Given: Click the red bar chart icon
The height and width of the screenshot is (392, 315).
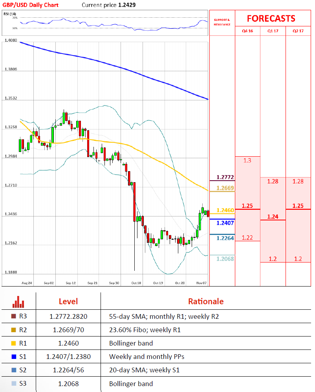Looking at the screenshot, I should pyautogui.click(x=18, y=302).
